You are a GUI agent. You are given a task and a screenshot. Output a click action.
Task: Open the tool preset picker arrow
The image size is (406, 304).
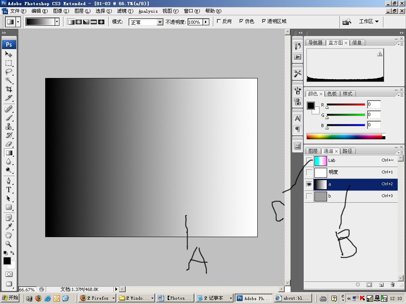(x=18, y=22)
